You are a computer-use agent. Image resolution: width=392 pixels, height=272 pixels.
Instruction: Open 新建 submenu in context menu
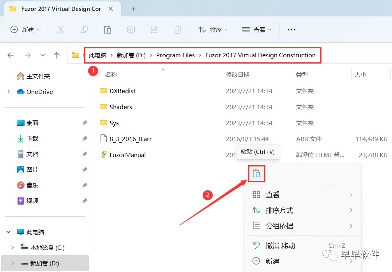303,261
